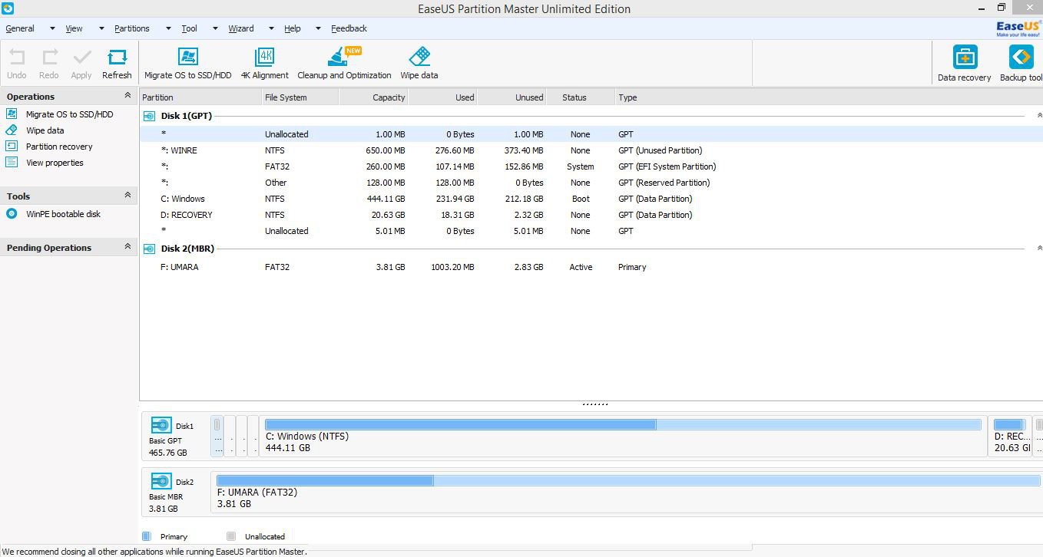1043x557 pixels.
Task: Select the Disk1 Basic GPT drive icon in map
Action: [x=161, y=425]
